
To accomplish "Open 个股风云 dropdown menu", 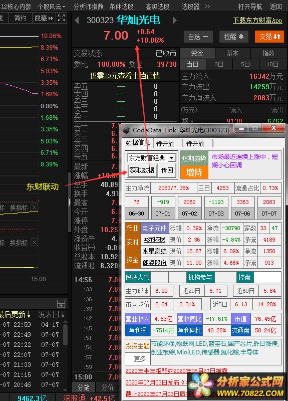I will [51, 7].
